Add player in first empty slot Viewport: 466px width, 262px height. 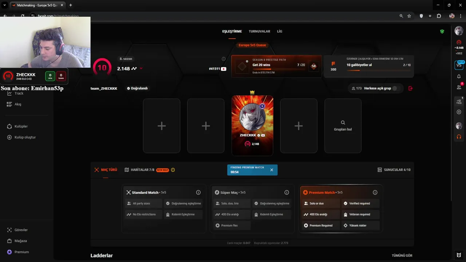[162, 126]
